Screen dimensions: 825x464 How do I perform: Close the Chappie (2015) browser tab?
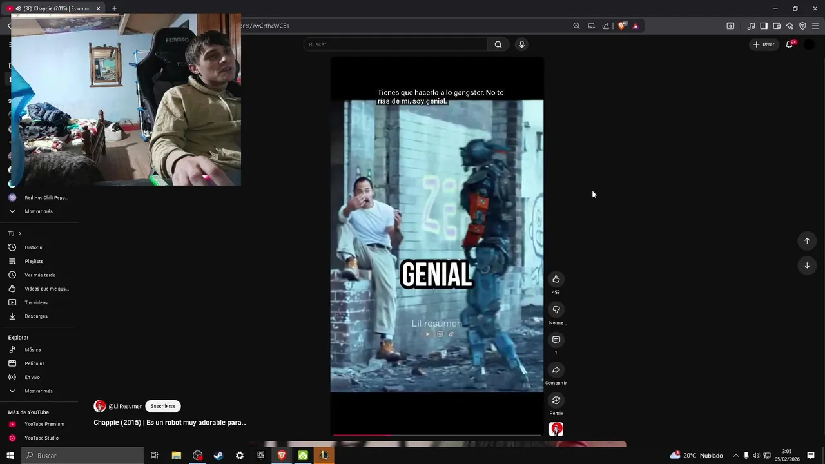(98, 8)
